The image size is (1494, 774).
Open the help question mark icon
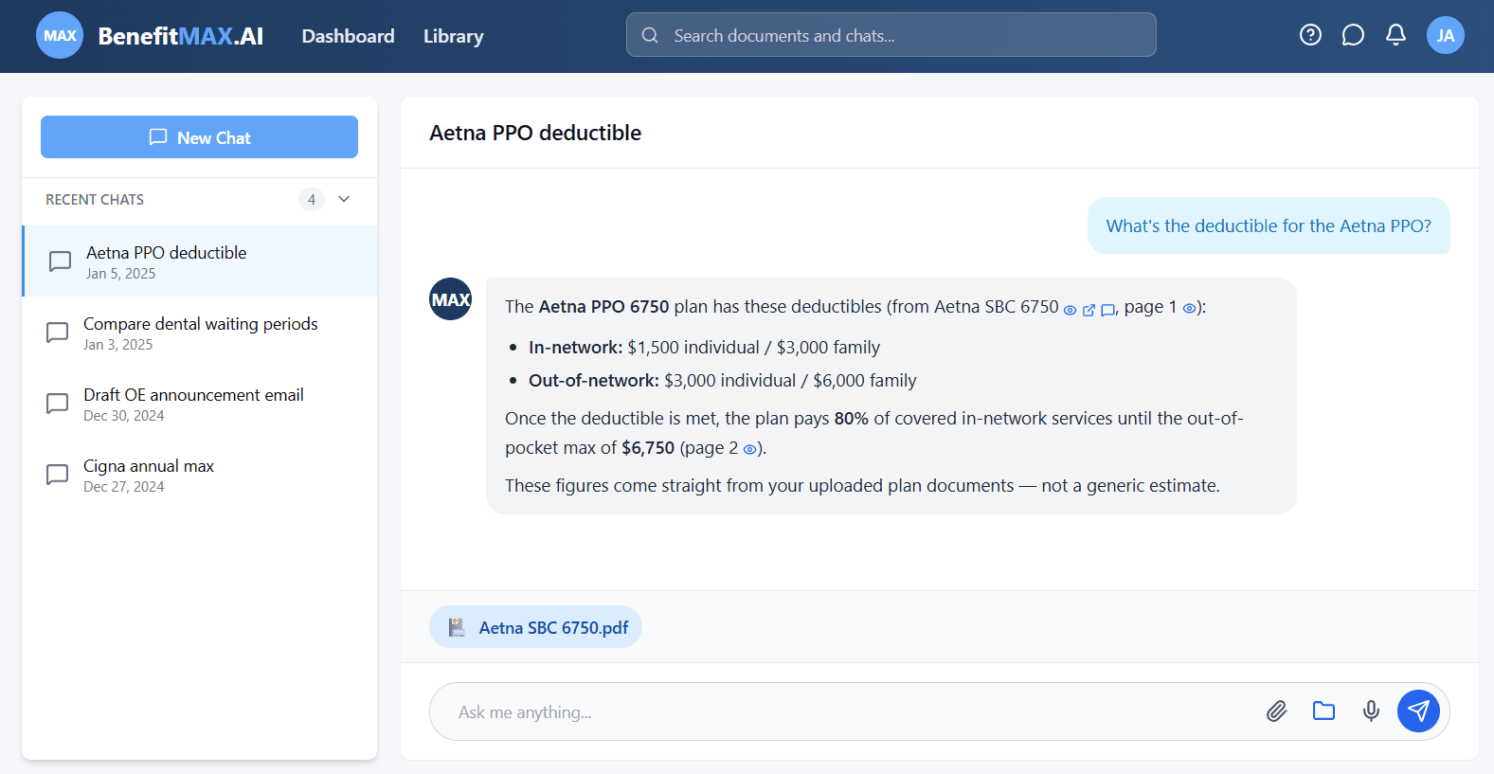tap(1310, 35)
